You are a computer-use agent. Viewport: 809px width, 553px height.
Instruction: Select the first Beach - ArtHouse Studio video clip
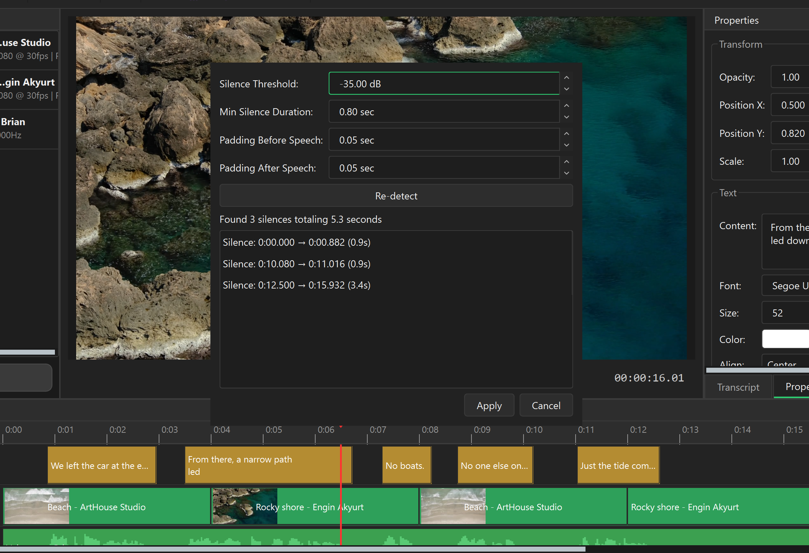107,506
